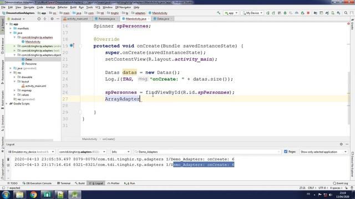Open the Refactor menu
The image size is (355, 199).
click(x=63, y=7)
